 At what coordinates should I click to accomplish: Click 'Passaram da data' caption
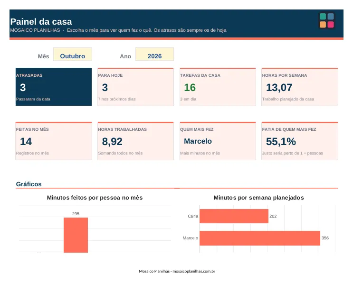click(x=33, y=99)
